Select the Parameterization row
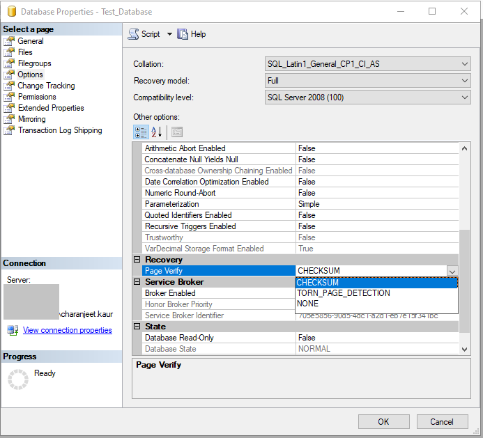This screenshot has height=438, width=483. (x=300, y=204)
